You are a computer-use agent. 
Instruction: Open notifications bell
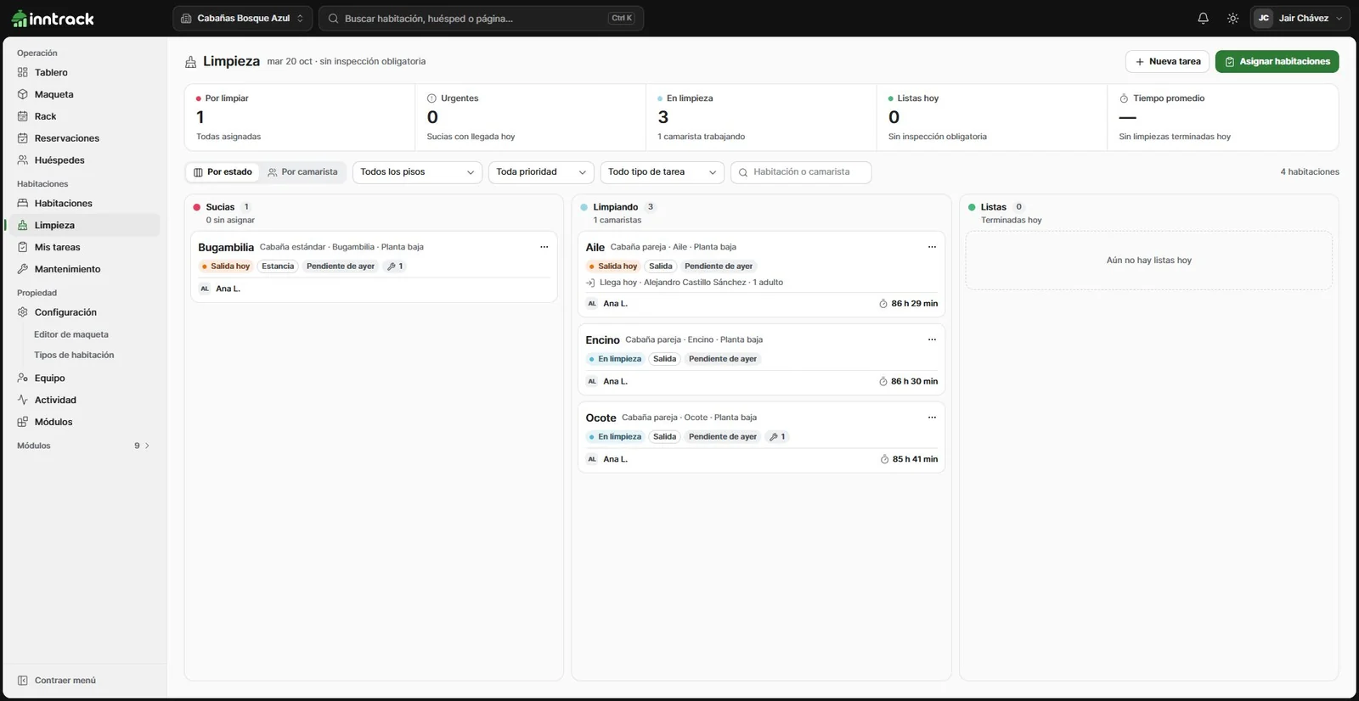[1203, 18]
